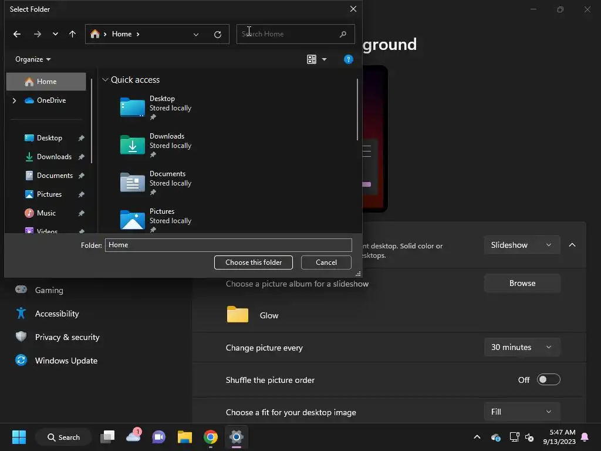Open File Explorer from taskbar
This screenshot has height=451, width=601.
click(x=185, y=437)
